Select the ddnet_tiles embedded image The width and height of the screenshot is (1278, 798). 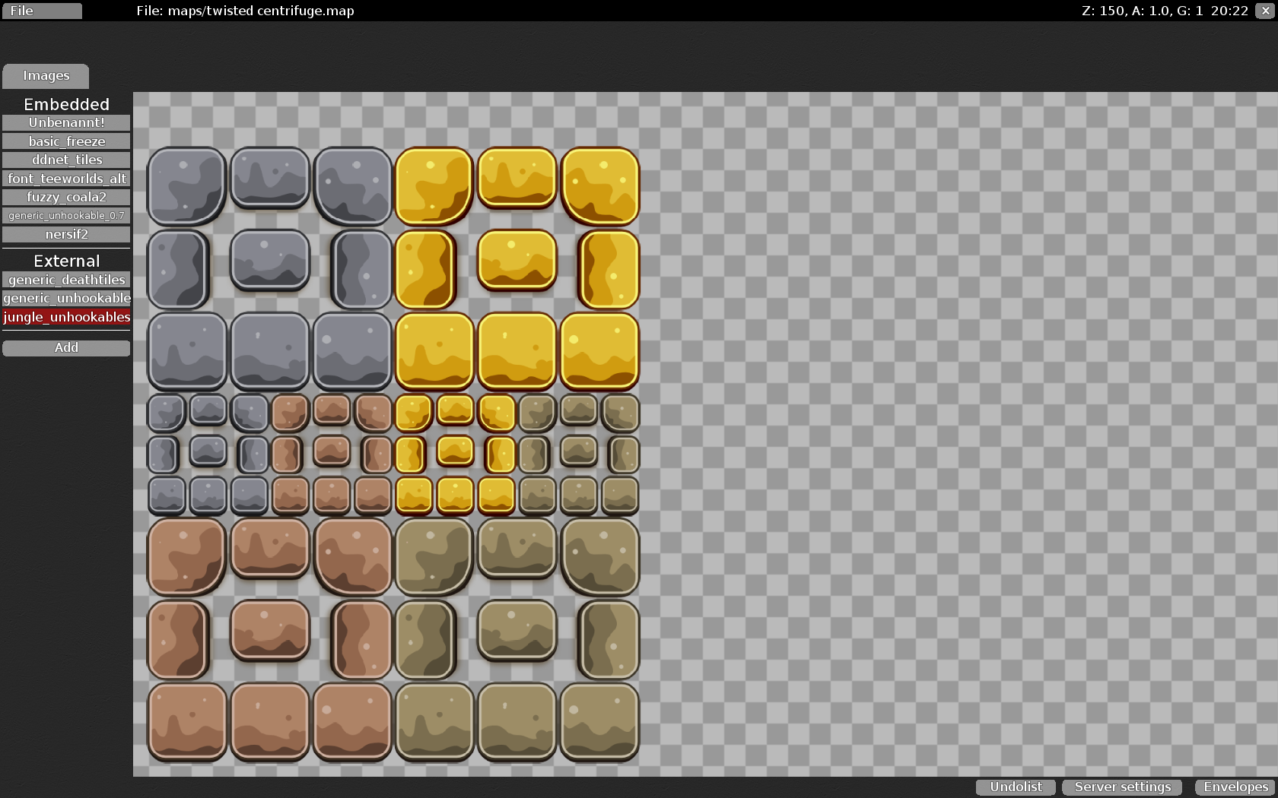pos(66,160)
